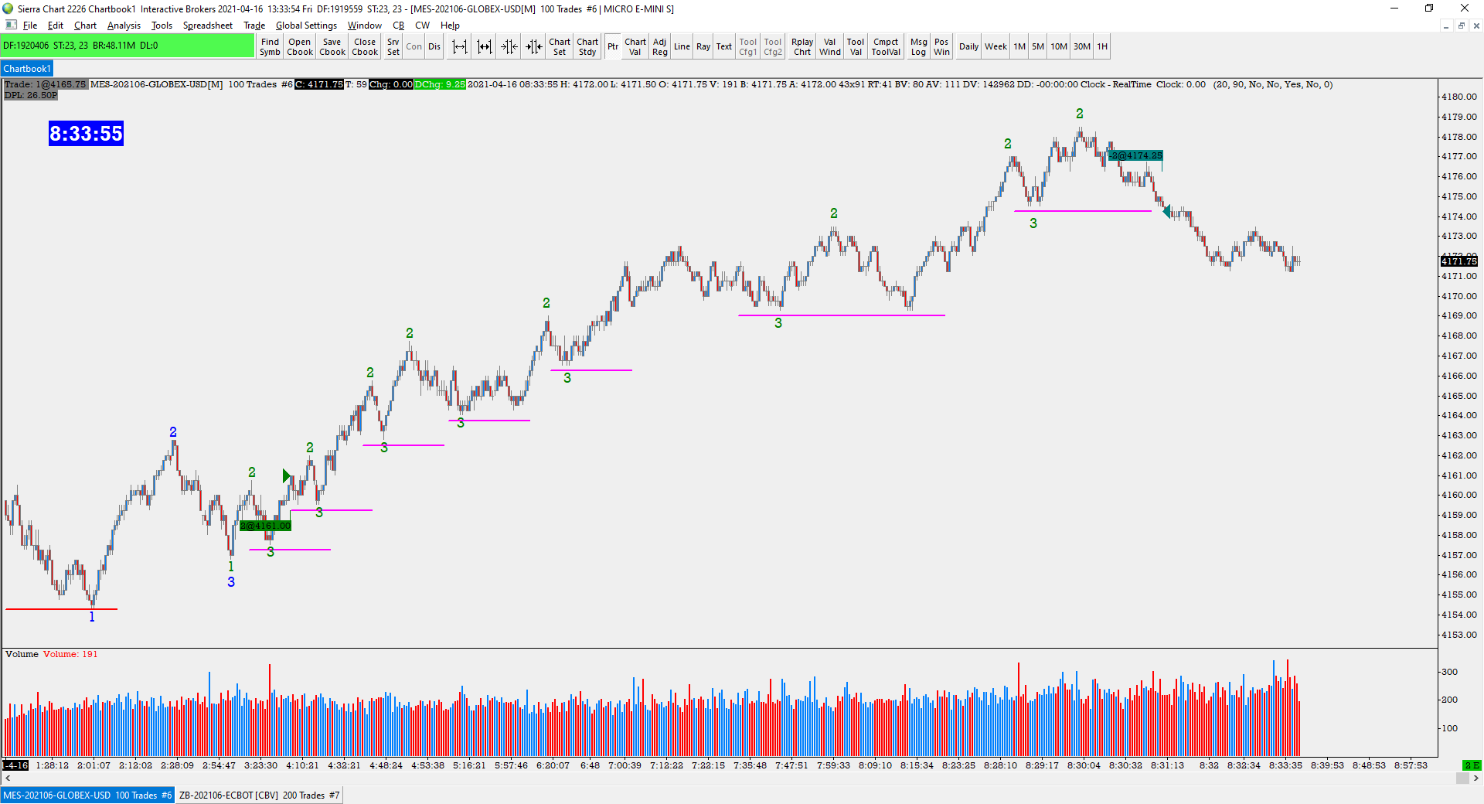This screenshot has height=804, width=1484.
Task: Click the fourth bar-spacing arrows icon
Action: pyautogui.click(x=534, y=46)
